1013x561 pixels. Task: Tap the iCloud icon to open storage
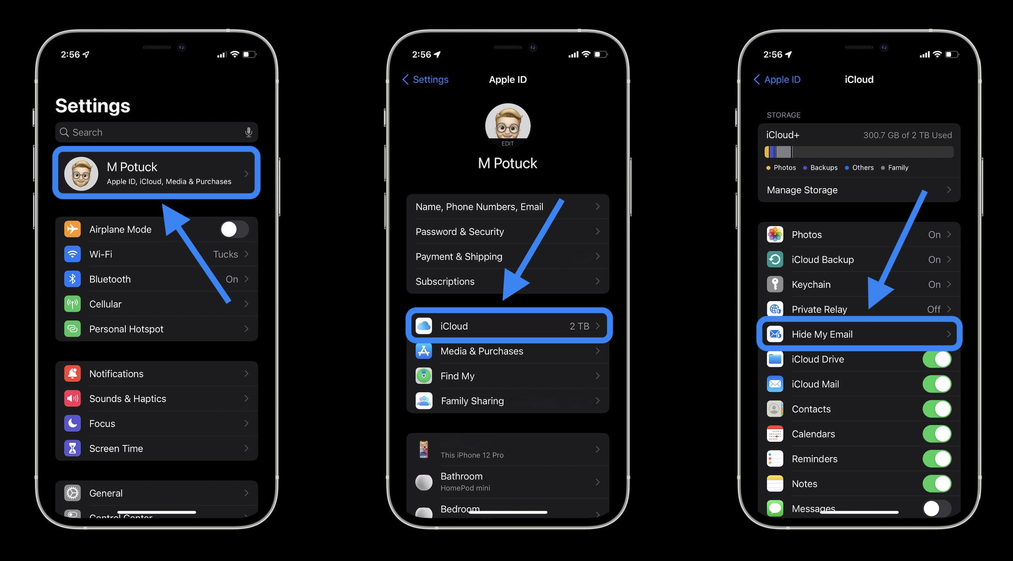click(423, 326)
